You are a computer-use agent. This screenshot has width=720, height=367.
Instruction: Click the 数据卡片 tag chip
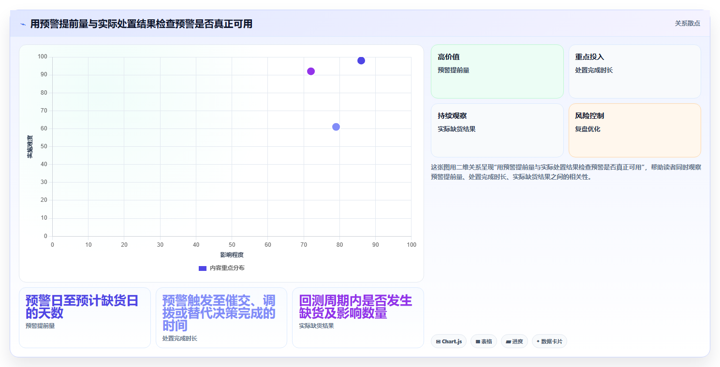(549, 341)
